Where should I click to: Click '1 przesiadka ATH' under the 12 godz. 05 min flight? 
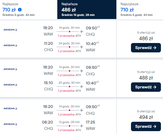(69, 130)
